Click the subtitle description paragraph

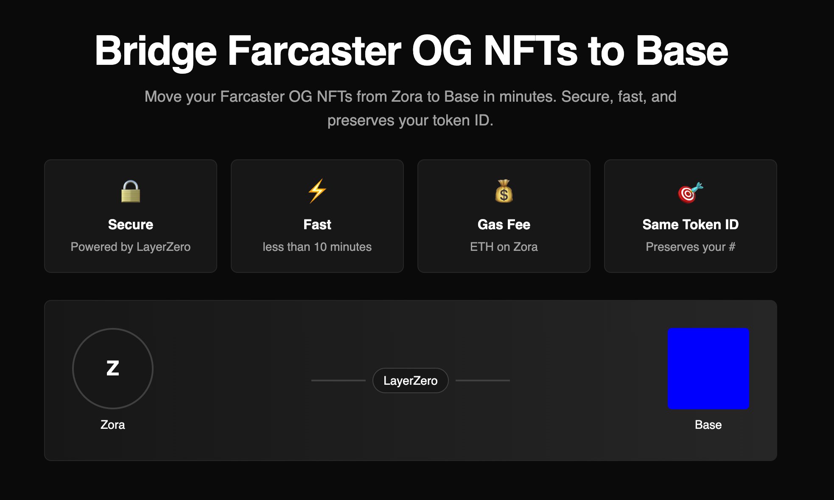tap(410, 108)
